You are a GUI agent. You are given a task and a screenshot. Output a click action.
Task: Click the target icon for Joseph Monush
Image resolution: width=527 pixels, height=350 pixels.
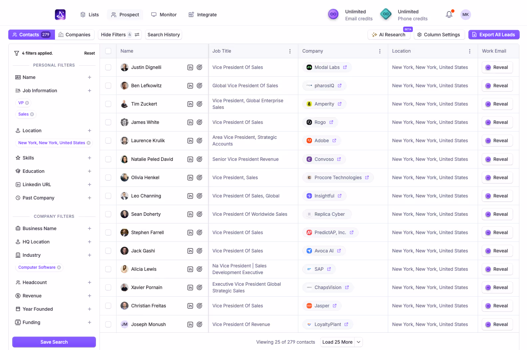point(199,324)
